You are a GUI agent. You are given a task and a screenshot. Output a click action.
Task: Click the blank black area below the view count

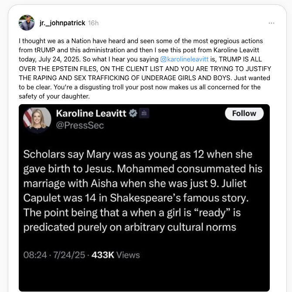[x=144, y=275]
